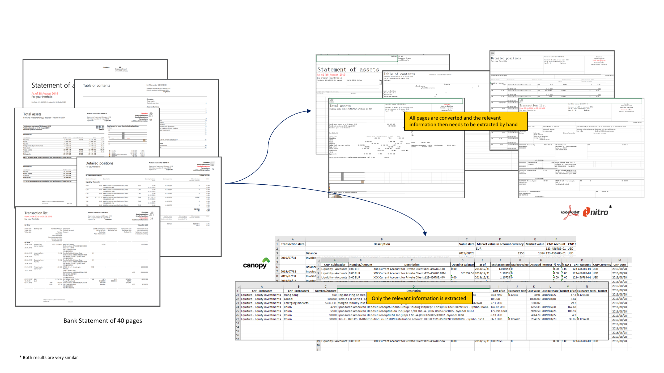Click the 'Table of contents' page heading
Screen dimensions: 664x373
pyautogui.click(x=96, y=85)
